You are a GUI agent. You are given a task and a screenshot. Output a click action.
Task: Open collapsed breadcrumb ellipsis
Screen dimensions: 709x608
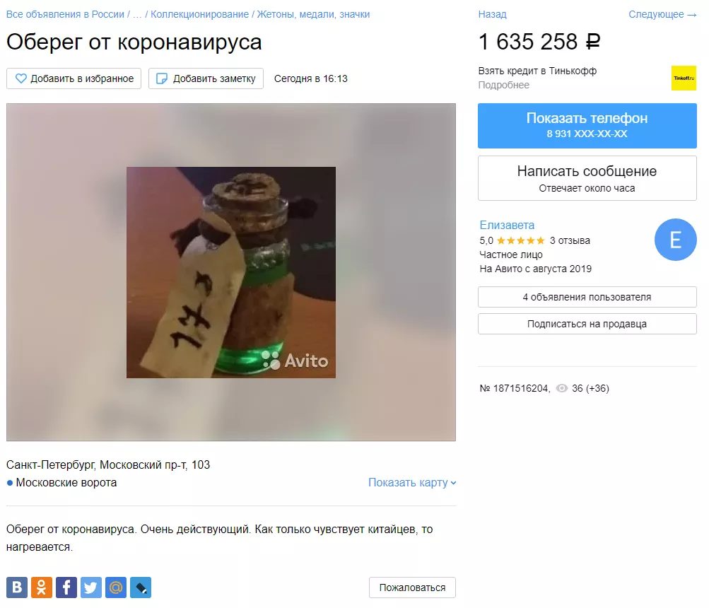137,14
